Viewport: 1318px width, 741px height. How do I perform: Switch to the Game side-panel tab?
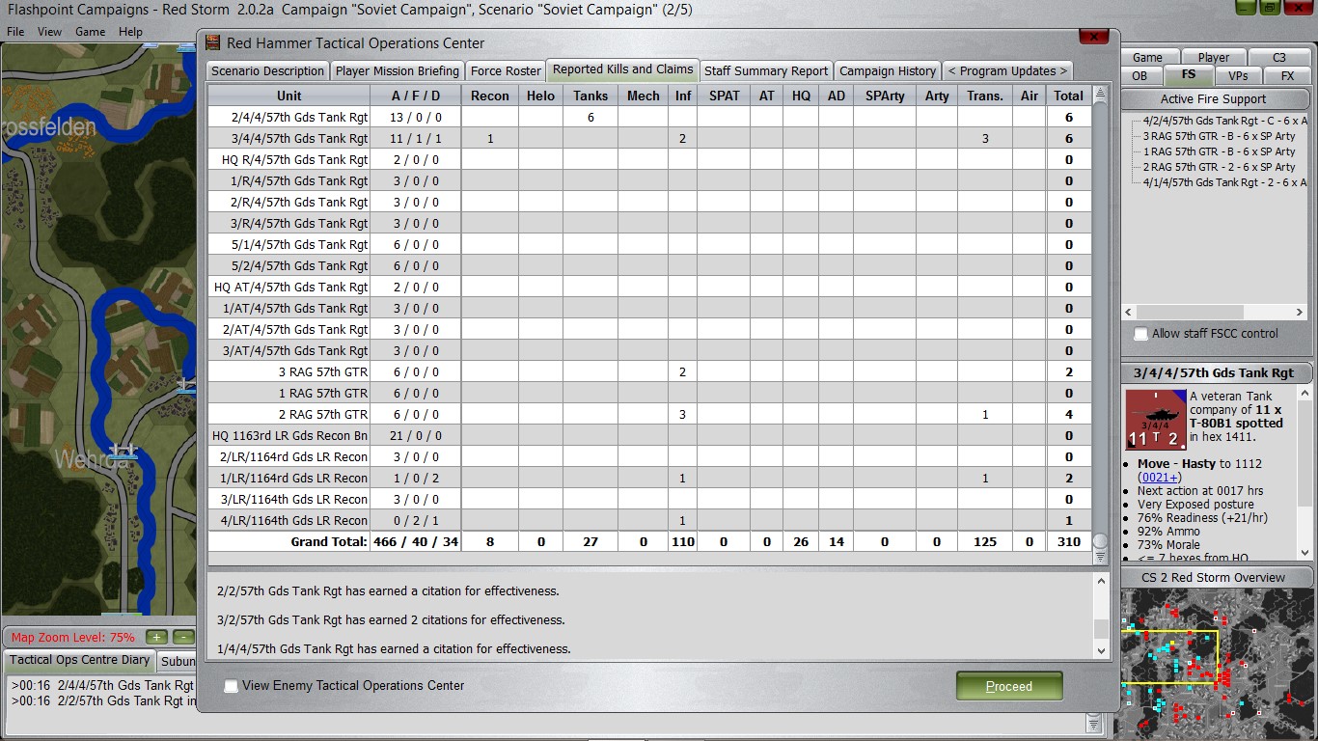tap(1147, 58)
